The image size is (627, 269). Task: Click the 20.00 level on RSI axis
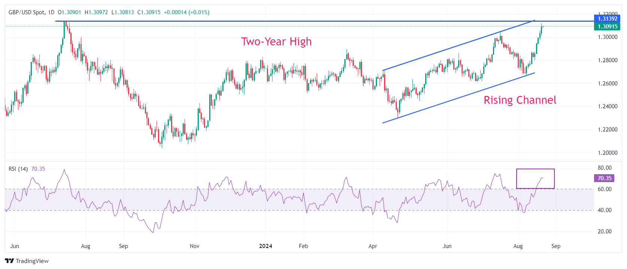pyautogui.click(x=605, y=232)
